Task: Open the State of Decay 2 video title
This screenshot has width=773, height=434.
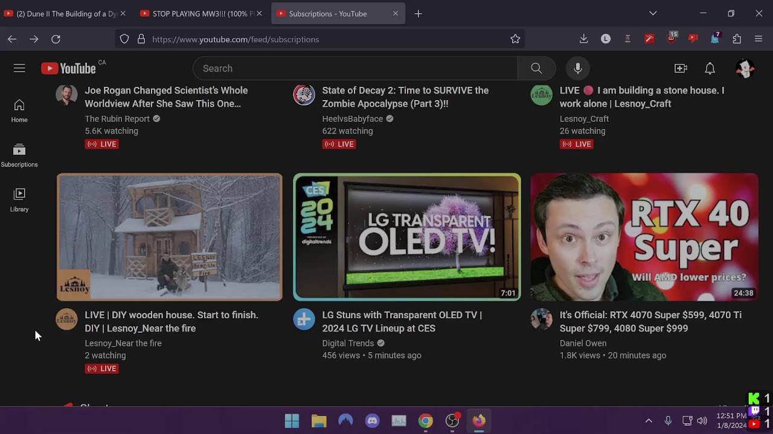Action: point(405,97)
